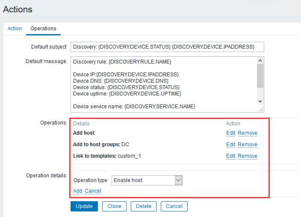
Task: Edit the Link to templates operation
Action: [230, 156]
